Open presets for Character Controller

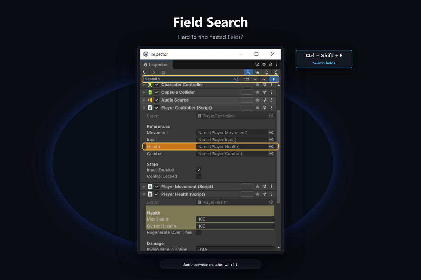pyautogui.click(x=265, y=85)
